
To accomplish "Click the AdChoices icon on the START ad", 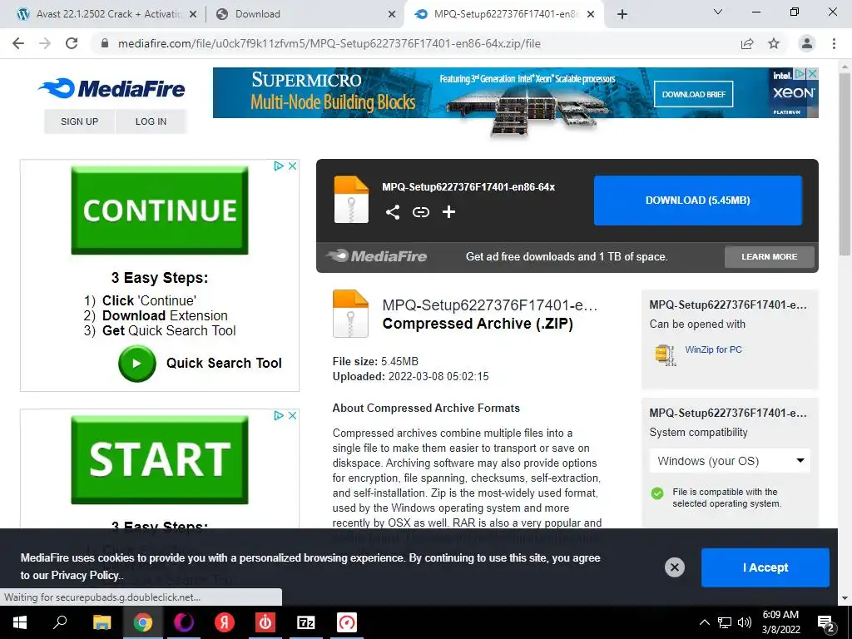I will pos(279,415).
